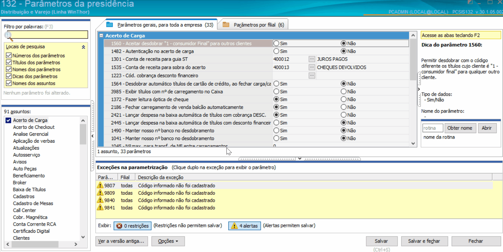Show 0 restrições filter button
Image resolution: width=503 pixels, height=252 pixels.
click(x=133, y=226)
